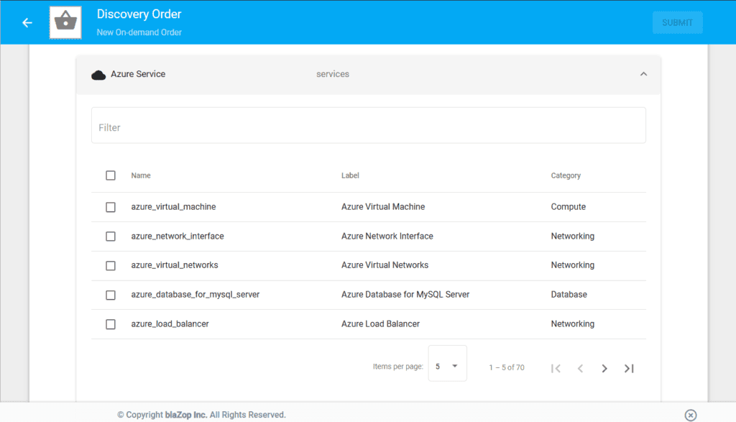Dismiss footer with the circled X icon

tap(691, 415)
